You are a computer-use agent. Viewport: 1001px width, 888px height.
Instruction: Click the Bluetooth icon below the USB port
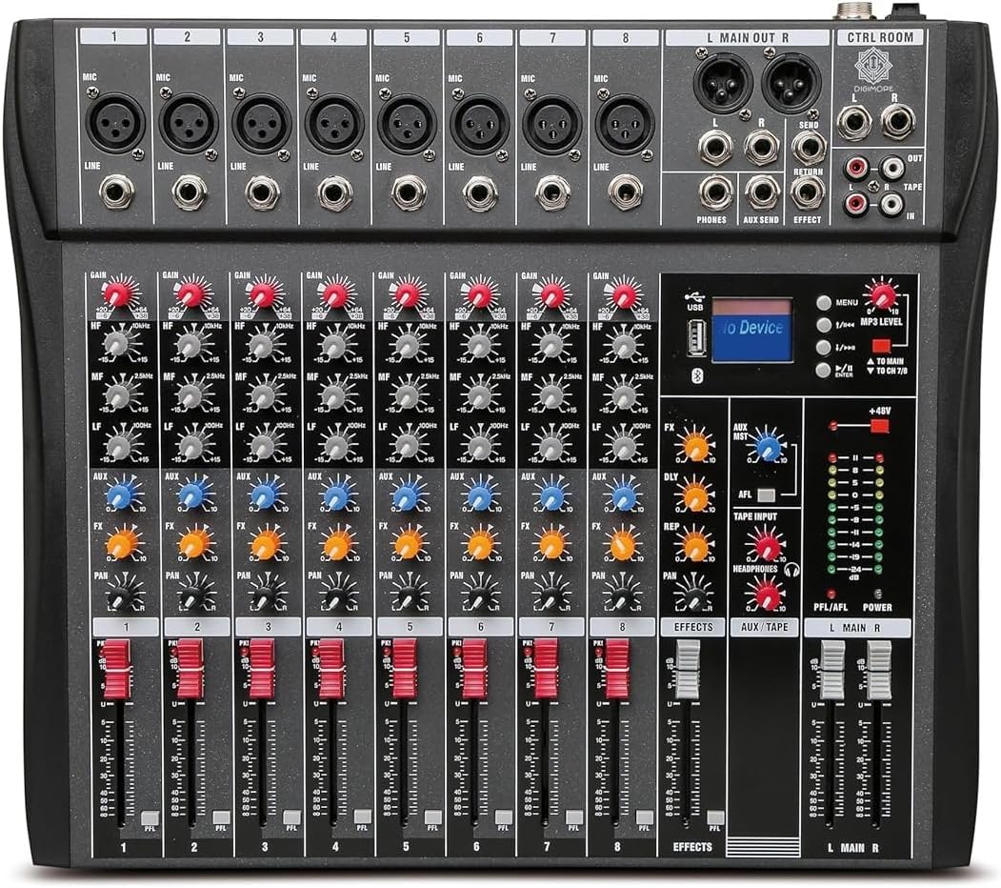click(x=696, y=375)
